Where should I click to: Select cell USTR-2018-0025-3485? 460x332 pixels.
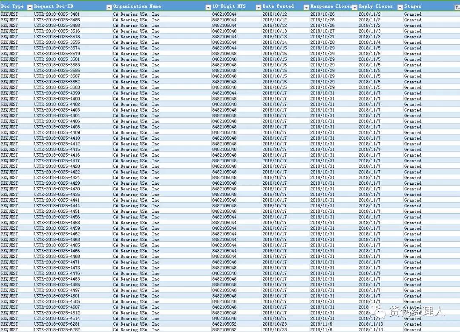click(57, 20)
